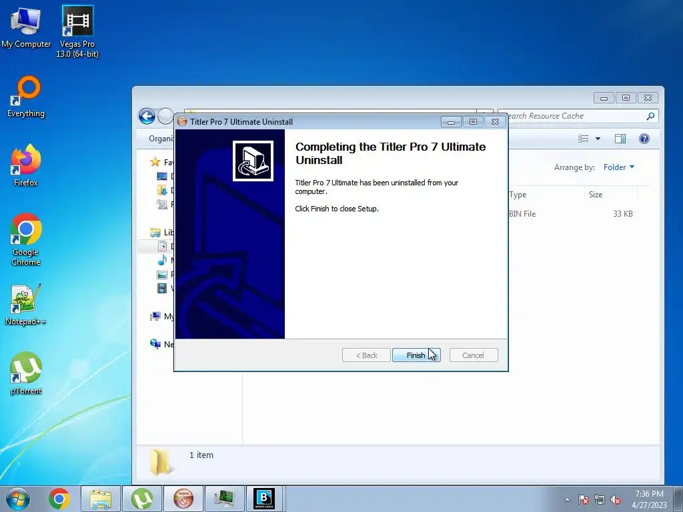683x512 pixels.
Task: Click Show Desktop at taskbar edge
Action: coord(678,499)
